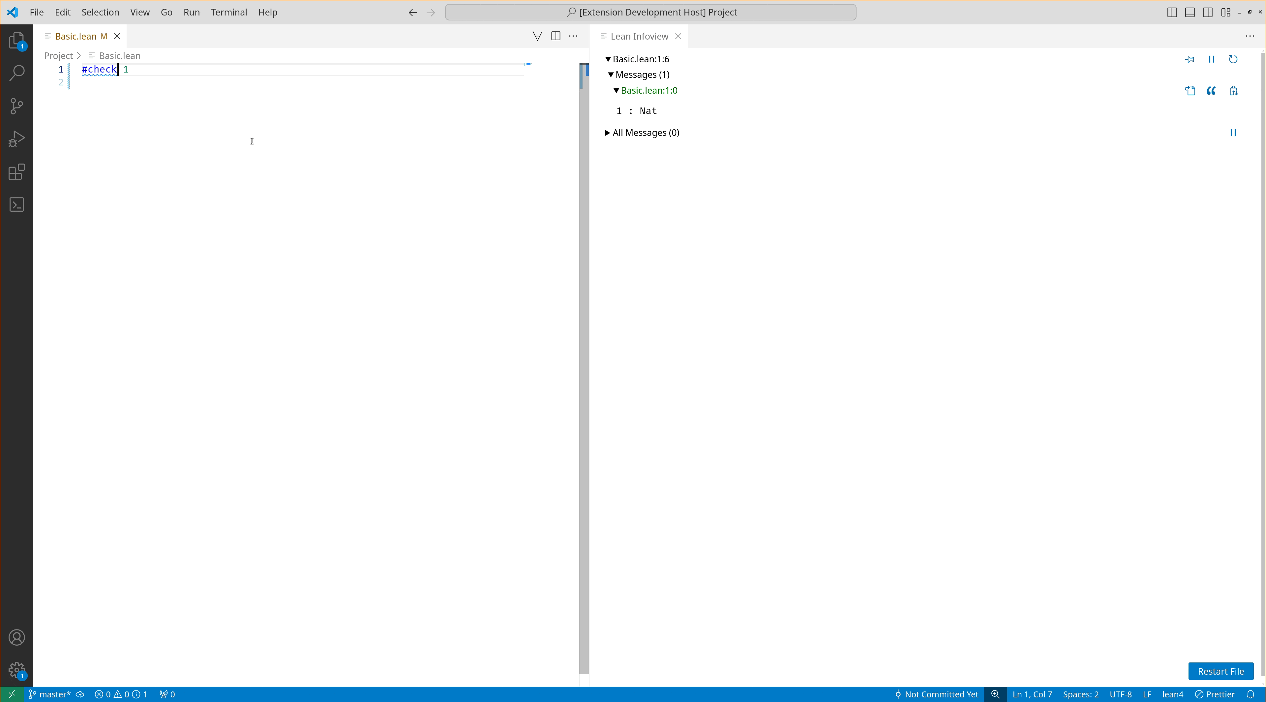Toggle the primary side bar layout icon

1172,12
